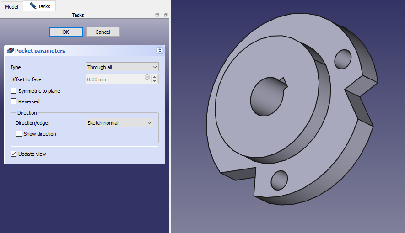Click the Pocket parameters pocket icon
The image size is (405, 233).
(11, 51)
